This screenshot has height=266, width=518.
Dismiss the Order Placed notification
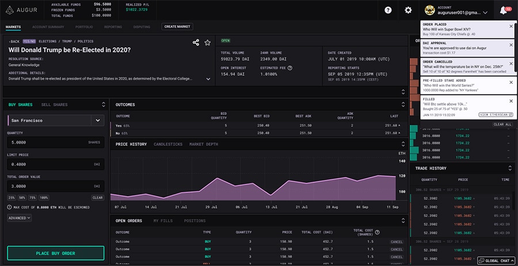point(511,26)
